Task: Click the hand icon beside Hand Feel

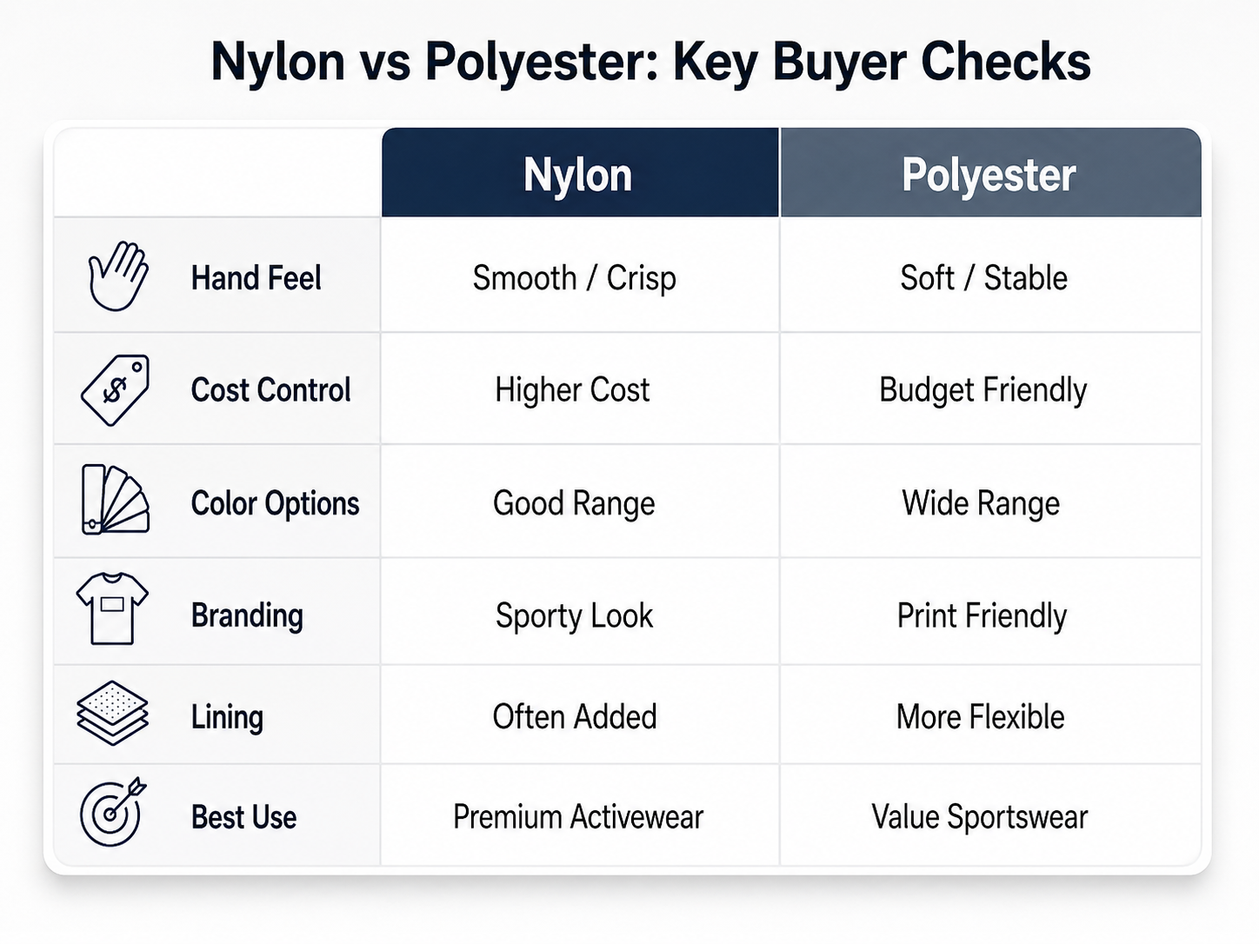Action: (117, 276)
